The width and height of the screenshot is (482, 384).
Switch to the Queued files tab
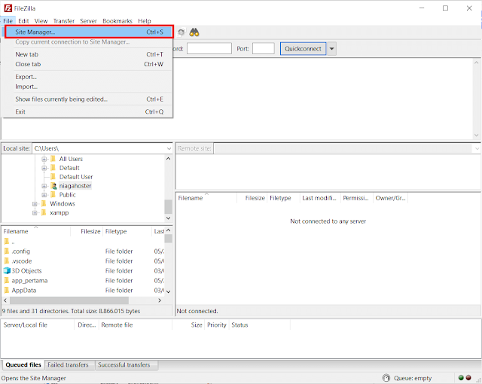[x=23, y=365]
